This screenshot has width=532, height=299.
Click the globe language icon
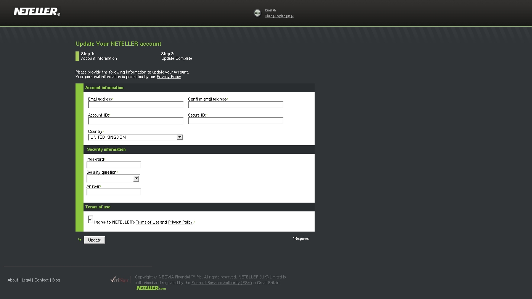point(257,13)
